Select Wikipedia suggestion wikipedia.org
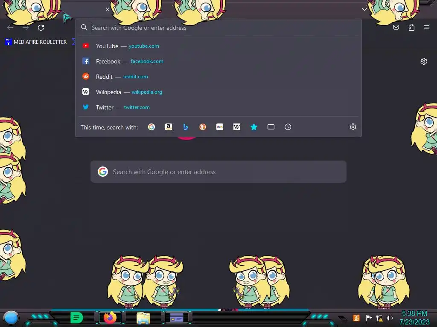 218,92
